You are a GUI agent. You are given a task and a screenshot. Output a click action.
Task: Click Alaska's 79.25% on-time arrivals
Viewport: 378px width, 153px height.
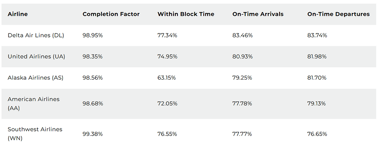click(x=242, y=78)
